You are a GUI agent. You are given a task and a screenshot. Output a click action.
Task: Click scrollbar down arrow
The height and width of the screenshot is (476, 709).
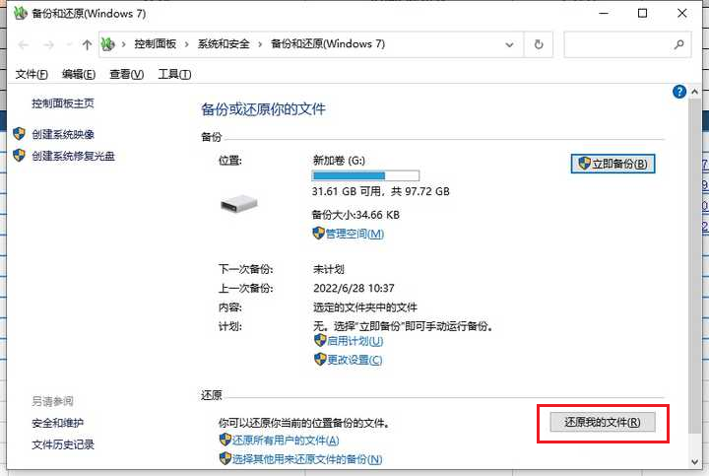[694, 461]
